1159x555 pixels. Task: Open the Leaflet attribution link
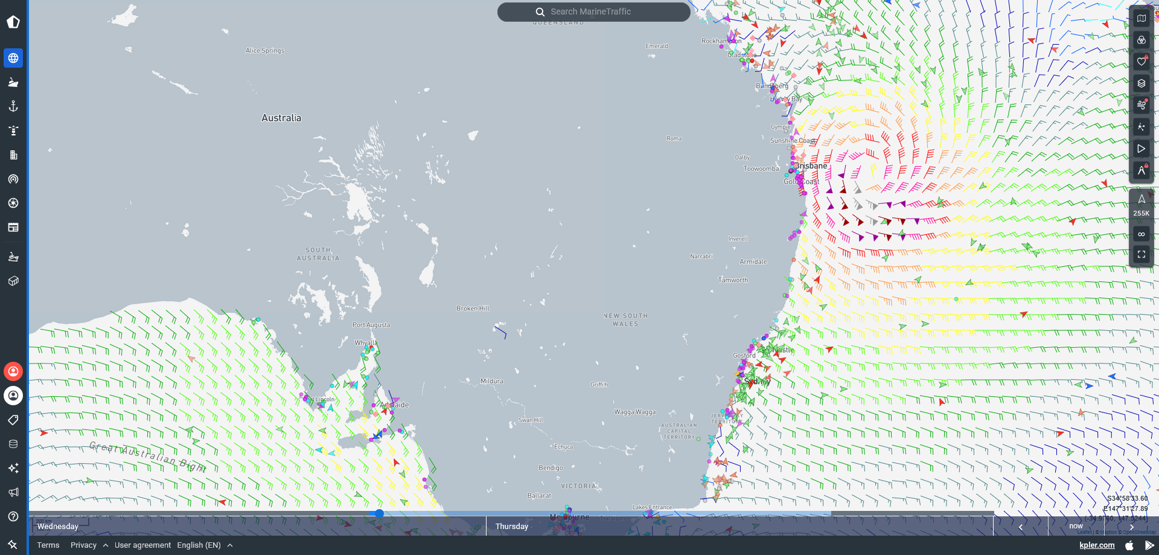pyautogui.click(x=1085, y=532)
